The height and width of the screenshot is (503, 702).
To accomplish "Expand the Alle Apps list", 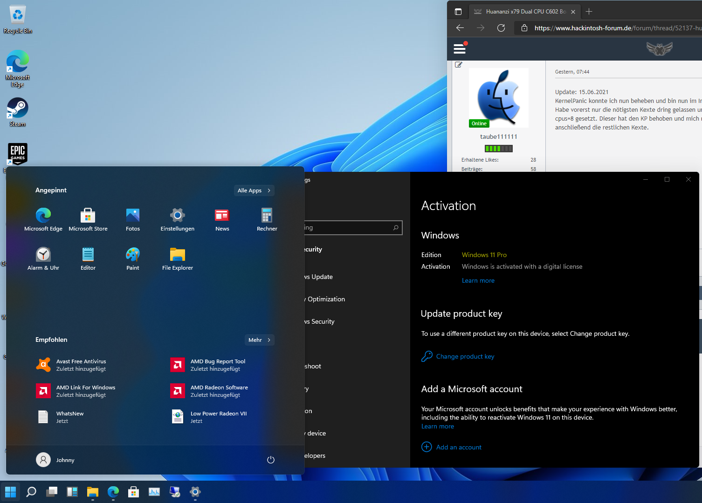I will point(254,190).
